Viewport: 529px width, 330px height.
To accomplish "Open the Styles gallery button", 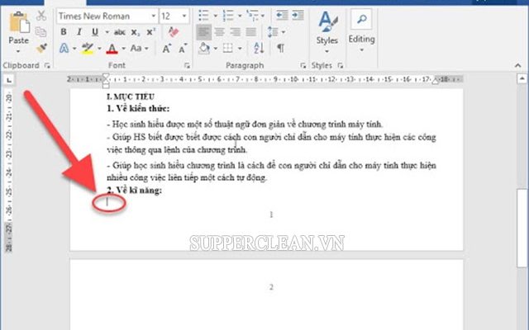I will tap(327, 32).
